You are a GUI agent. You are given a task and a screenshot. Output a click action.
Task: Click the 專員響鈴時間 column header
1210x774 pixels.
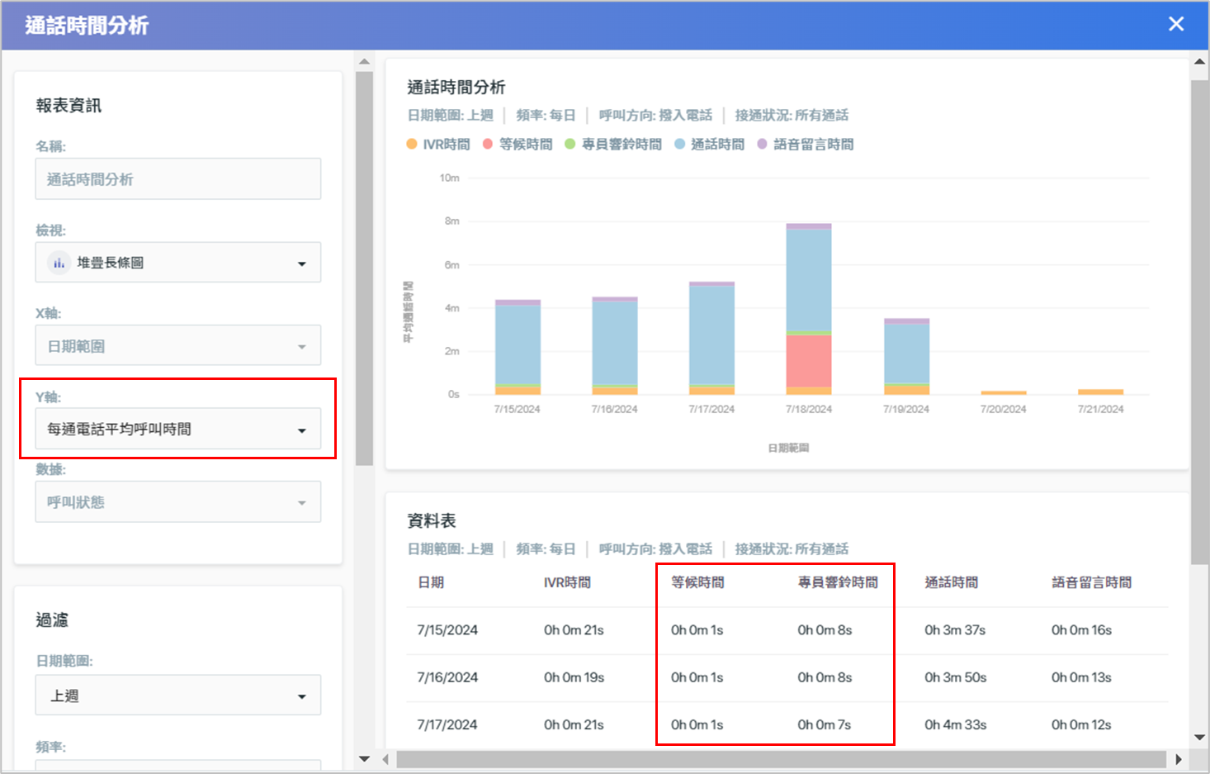pos(838,582)
